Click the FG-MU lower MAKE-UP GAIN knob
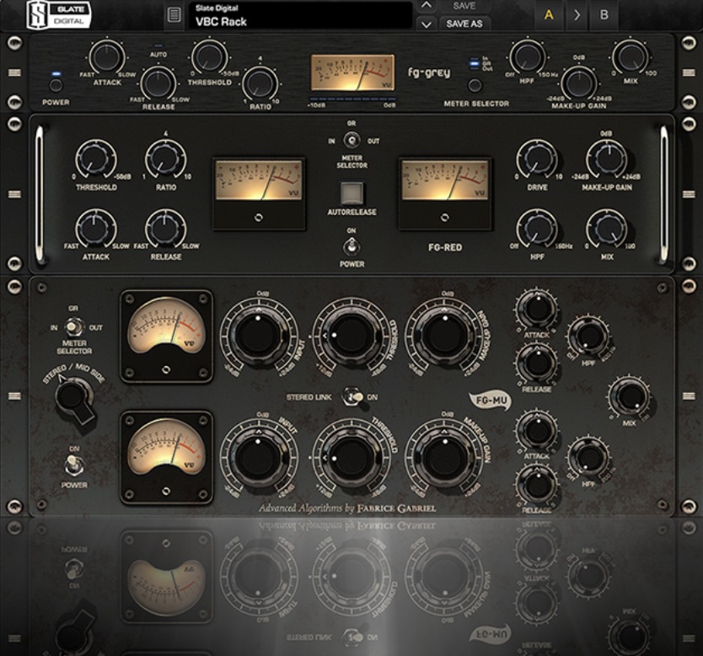 pos(444,458)
